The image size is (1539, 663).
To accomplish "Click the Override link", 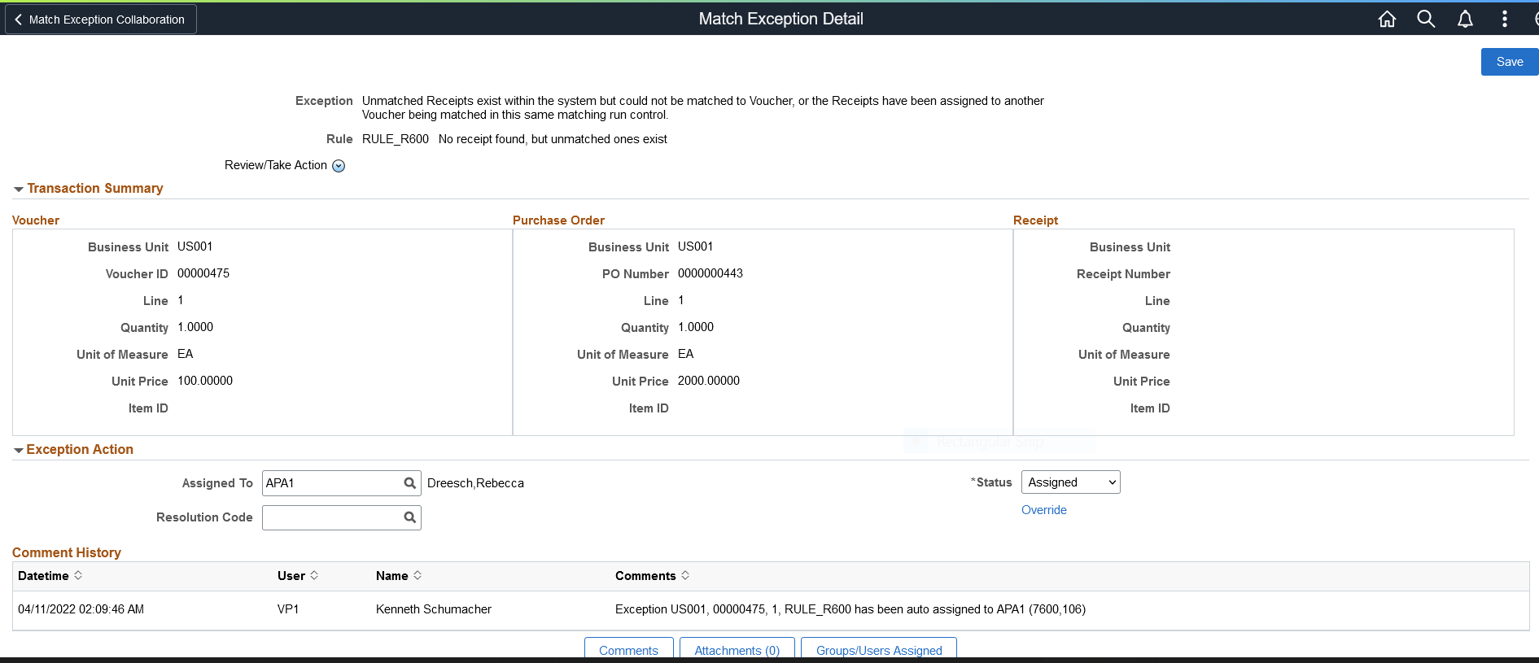I will coord(1043,510).
